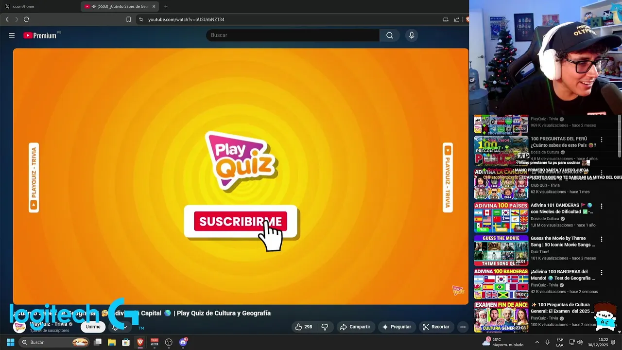Like the video with 298 likes

click(304, 327)
